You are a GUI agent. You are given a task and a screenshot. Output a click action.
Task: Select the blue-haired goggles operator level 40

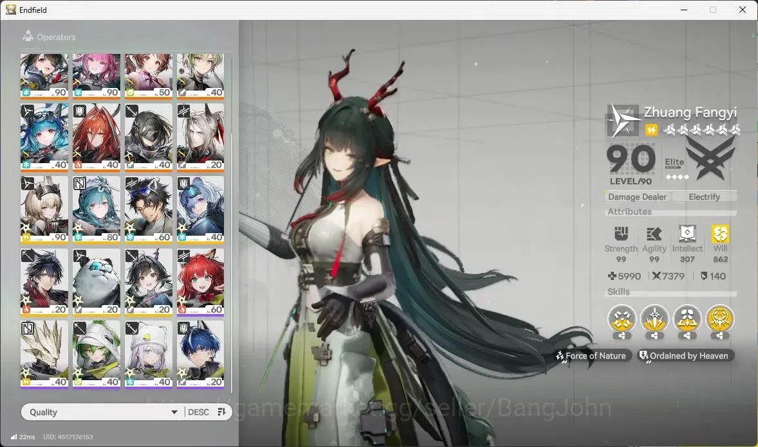[44, 137]
